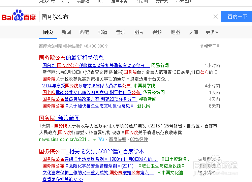Open 国务院公布_相关论文 百度学术 result
This screenshot has height=182, width=252.
[x=92, y=151]
